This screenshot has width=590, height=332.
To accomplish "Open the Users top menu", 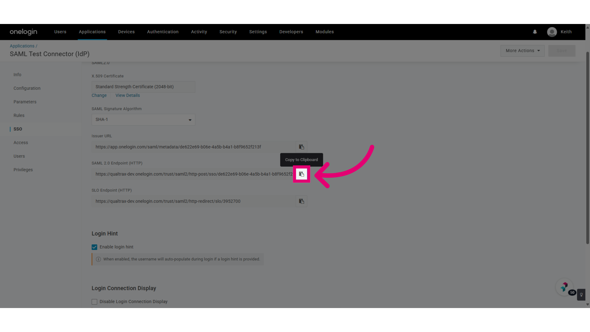I will coord(60,32).
